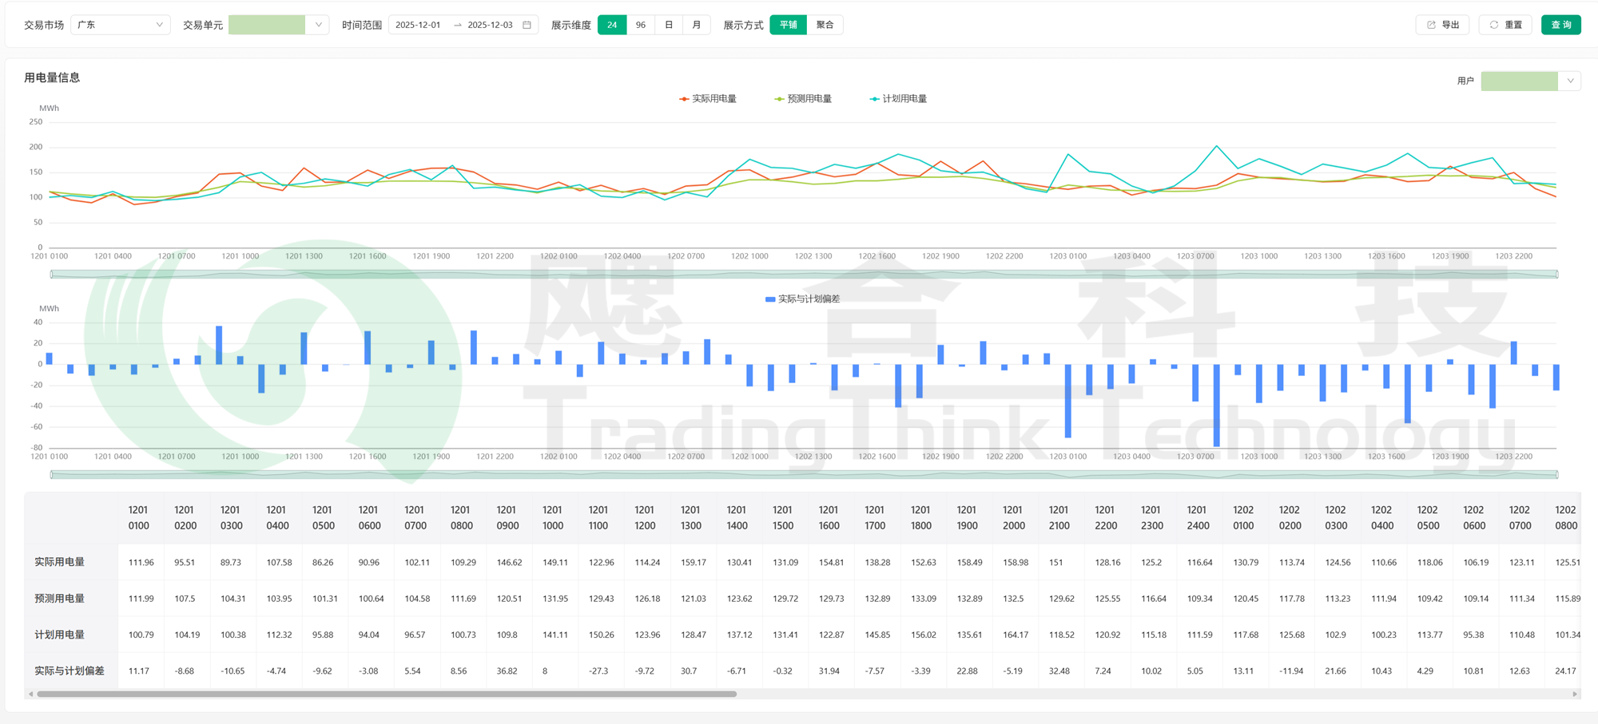Click right arrow of table horizontal scrollbar
This screenshot has width=1598, height=724.
(x=1575, y=694)
